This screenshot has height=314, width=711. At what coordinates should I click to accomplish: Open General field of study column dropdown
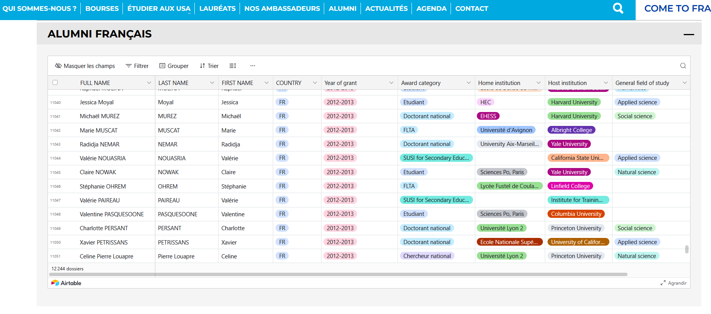point(685,83)
